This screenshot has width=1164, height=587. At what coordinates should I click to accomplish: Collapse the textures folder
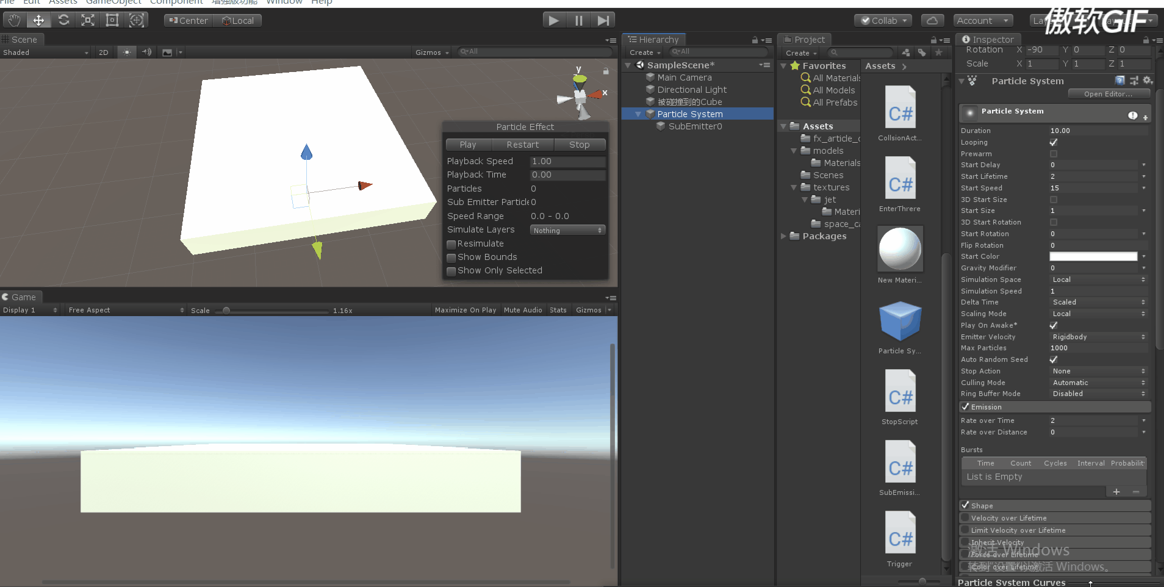[x=794, y=187]
